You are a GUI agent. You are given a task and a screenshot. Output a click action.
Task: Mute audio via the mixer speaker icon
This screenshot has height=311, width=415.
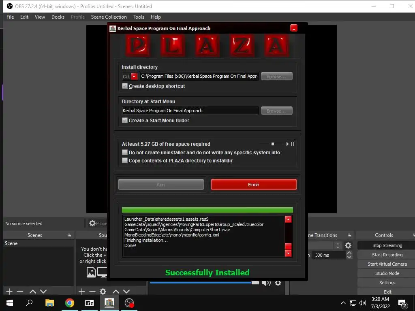pyautogui.click(x=266, y=283)
